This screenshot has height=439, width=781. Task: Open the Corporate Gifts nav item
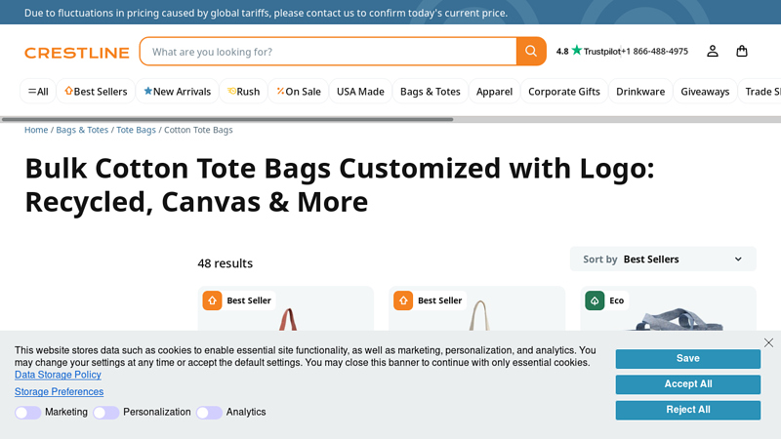pos(564,92)
